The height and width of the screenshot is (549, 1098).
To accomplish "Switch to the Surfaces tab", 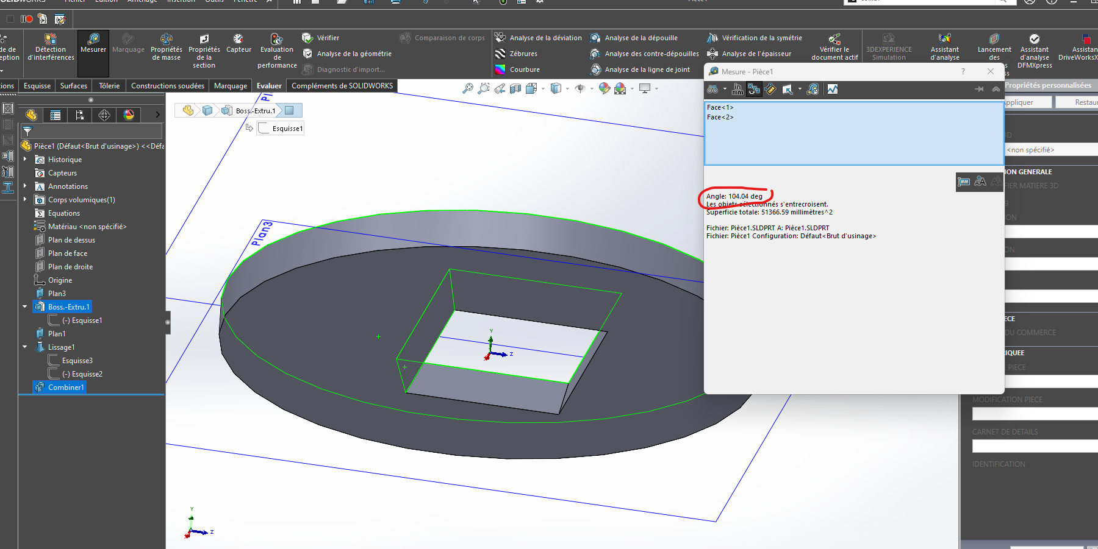I will point(74,86).
